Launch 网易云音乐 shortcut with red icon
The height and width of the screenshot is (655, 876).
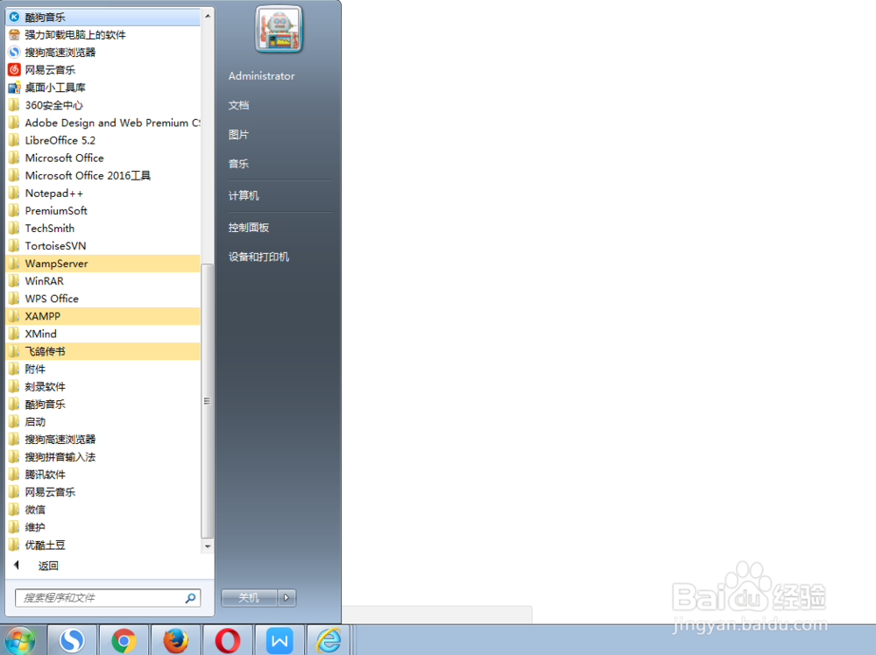click(x=102, y=70)
